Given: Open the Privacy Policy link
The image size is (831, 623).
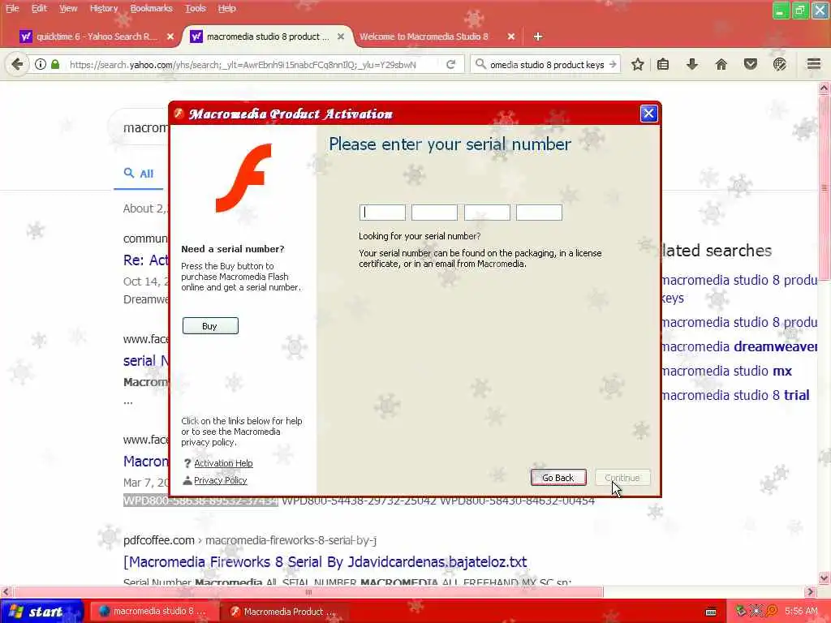Looking at the screenshot, I should tap(221, 480).
